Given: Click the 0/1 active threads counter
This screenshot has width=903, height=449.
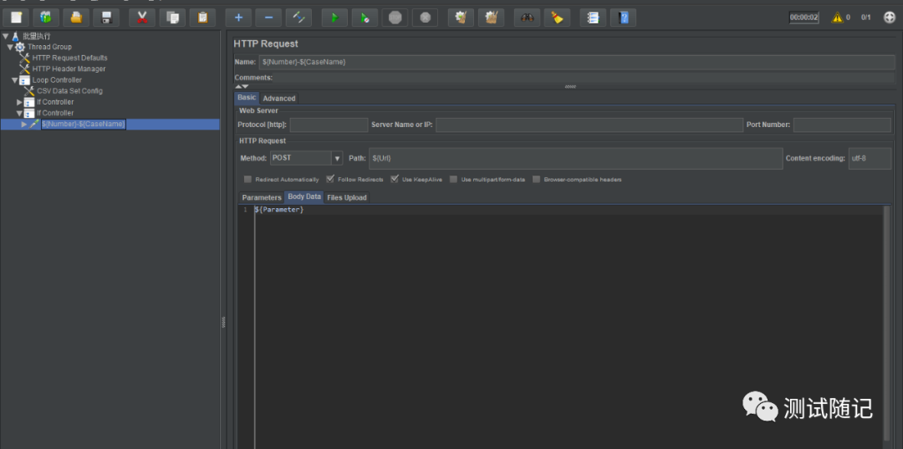Looking at the screenshot, I should click(865, 18).
